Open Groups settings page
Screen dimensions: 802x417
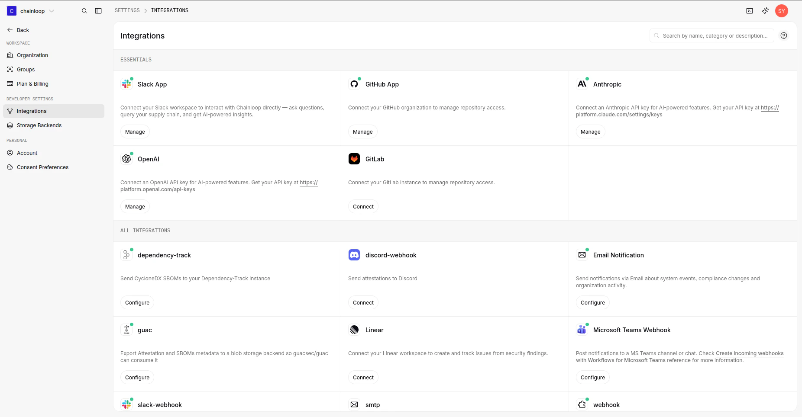(54, 69)
